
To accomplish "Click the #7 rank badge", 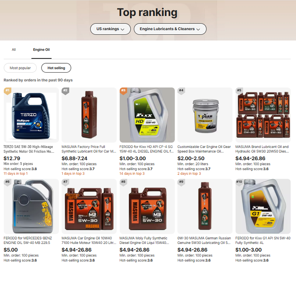I will 65,182.
